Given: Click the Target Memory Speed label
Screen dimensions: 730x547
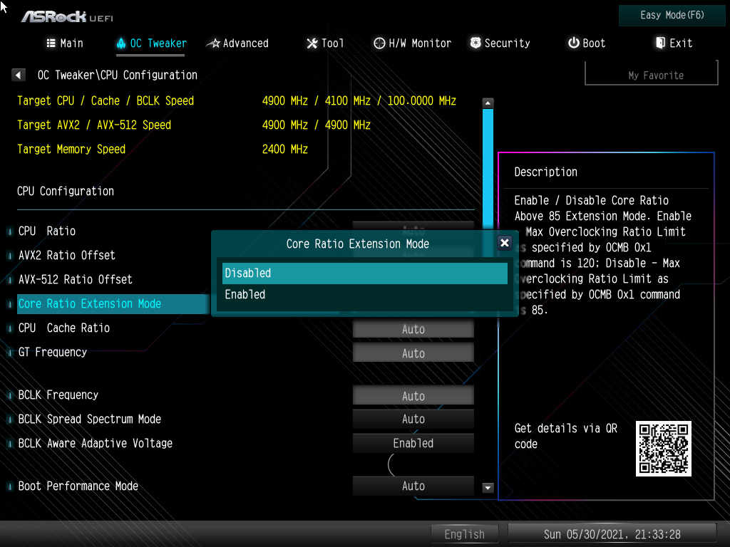Looking at the screenshot, I should (71, 150).
